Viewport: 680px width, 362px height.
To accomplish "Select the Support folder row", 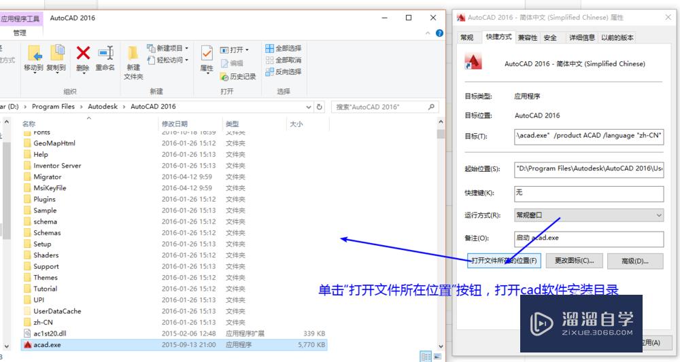I will click(174, 267).
